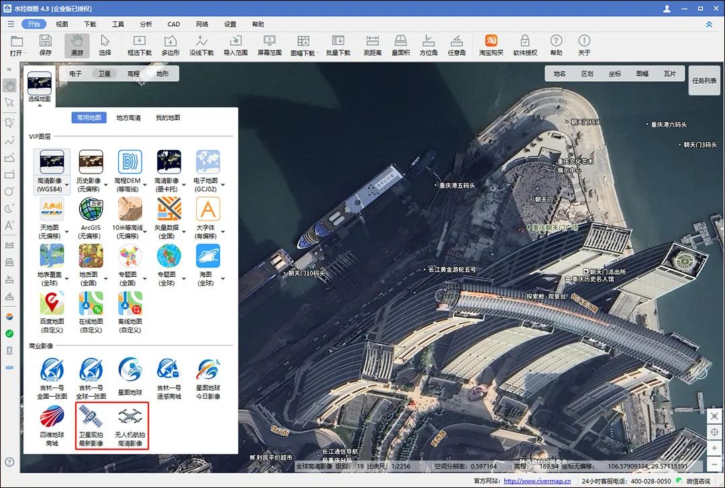Choose 无人机航拍 高清影像 drone icon
This screenshot has height=488, width=725.
[x=130, y=425]
